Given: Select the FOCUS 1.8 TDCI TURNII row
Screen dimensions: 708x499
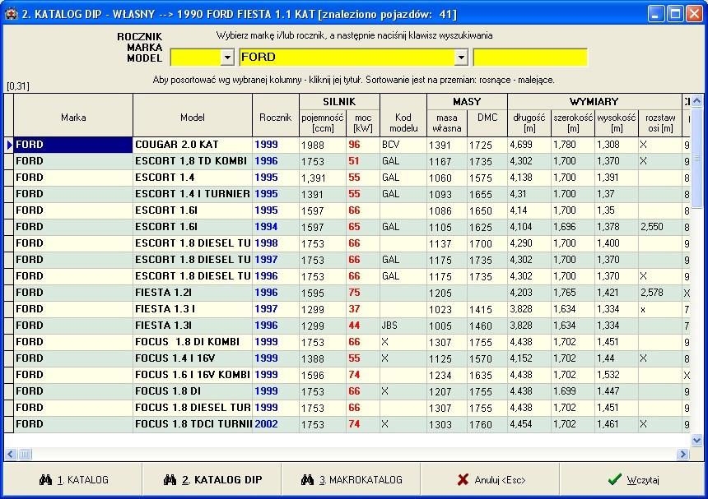Looking at the screenshot, I should point(347,424).
